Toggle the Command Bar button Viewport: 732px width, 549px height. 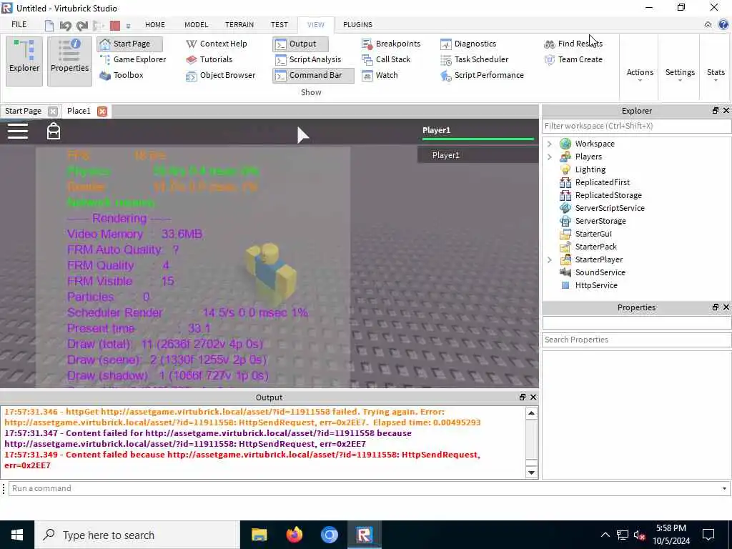(313, 75)
